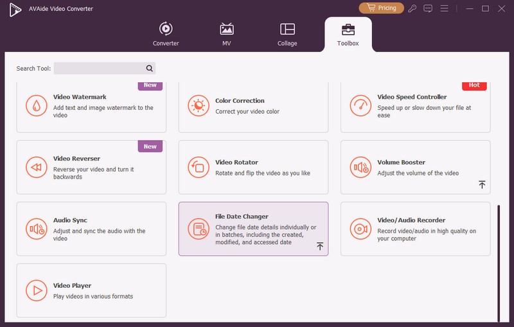Open the feedback chat bubble icon
Image resolution: width=514 pixels, height=327 pixels.
click(429, 8)
